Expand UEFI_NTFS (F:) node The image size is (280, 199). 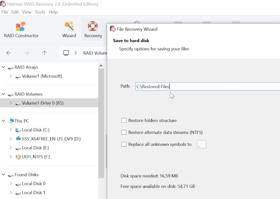click(11, 157)
